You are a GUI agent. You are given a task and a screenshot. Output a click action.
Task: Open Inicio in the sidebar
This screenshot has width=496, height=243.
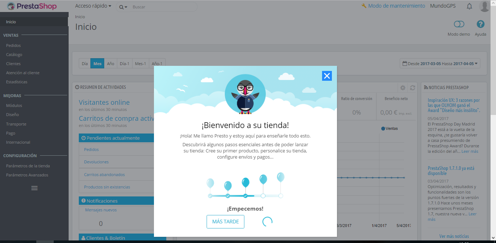tap(34, 22)
